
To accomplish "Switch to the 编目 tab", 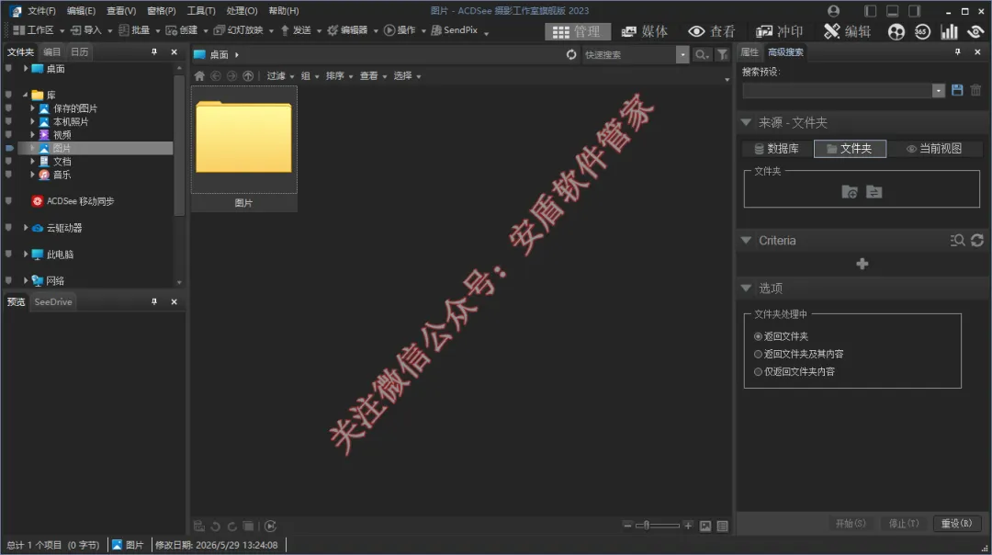I will point(51,51).
